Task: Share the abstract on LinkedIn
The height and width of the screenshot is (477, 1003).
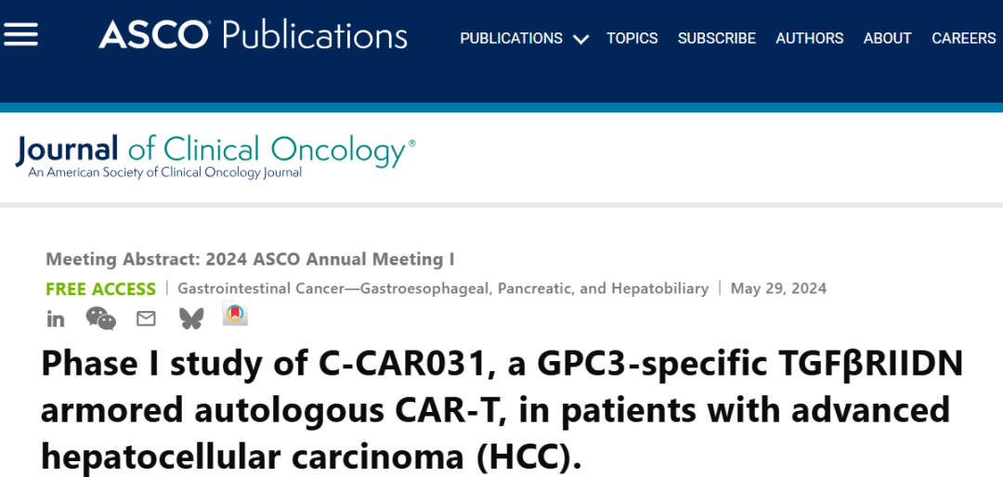Action: click(56, 319)
